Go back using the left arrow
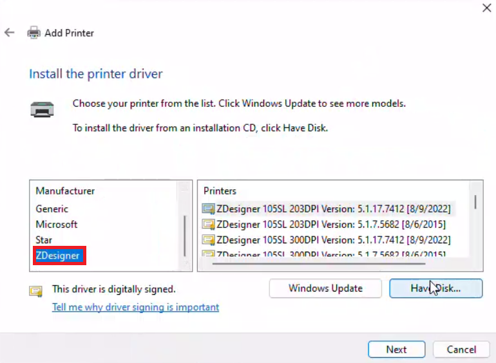The height and width of the screenshot is (363, 496). pyautogui.click(x=10, y=33)
